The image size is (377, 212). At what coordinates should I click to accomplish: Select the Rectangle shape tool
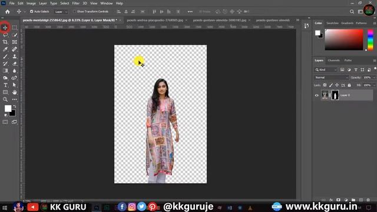click(5, 92)
